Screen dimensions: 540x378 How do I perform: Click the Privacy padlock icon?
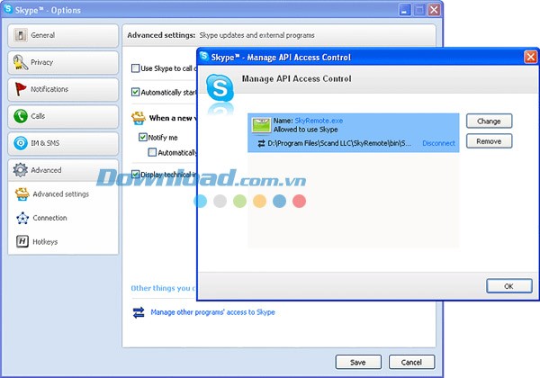tap(21, 62)
